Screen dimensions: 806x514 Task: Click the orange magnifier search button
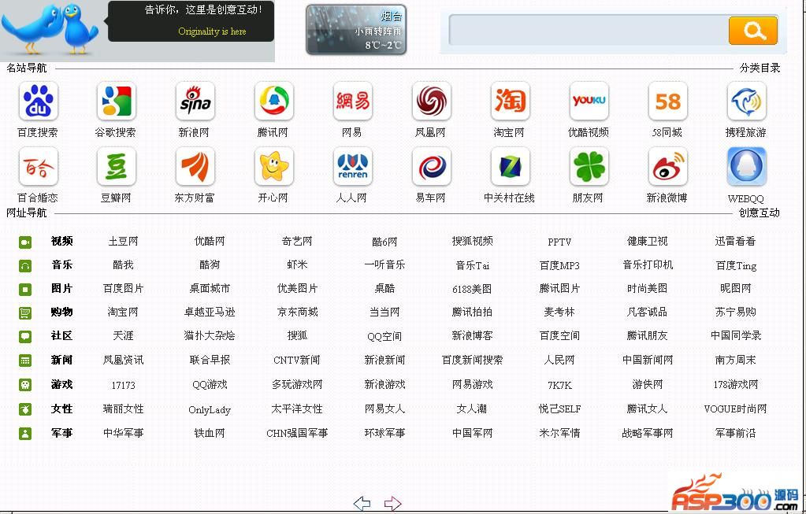pos(753,31)
